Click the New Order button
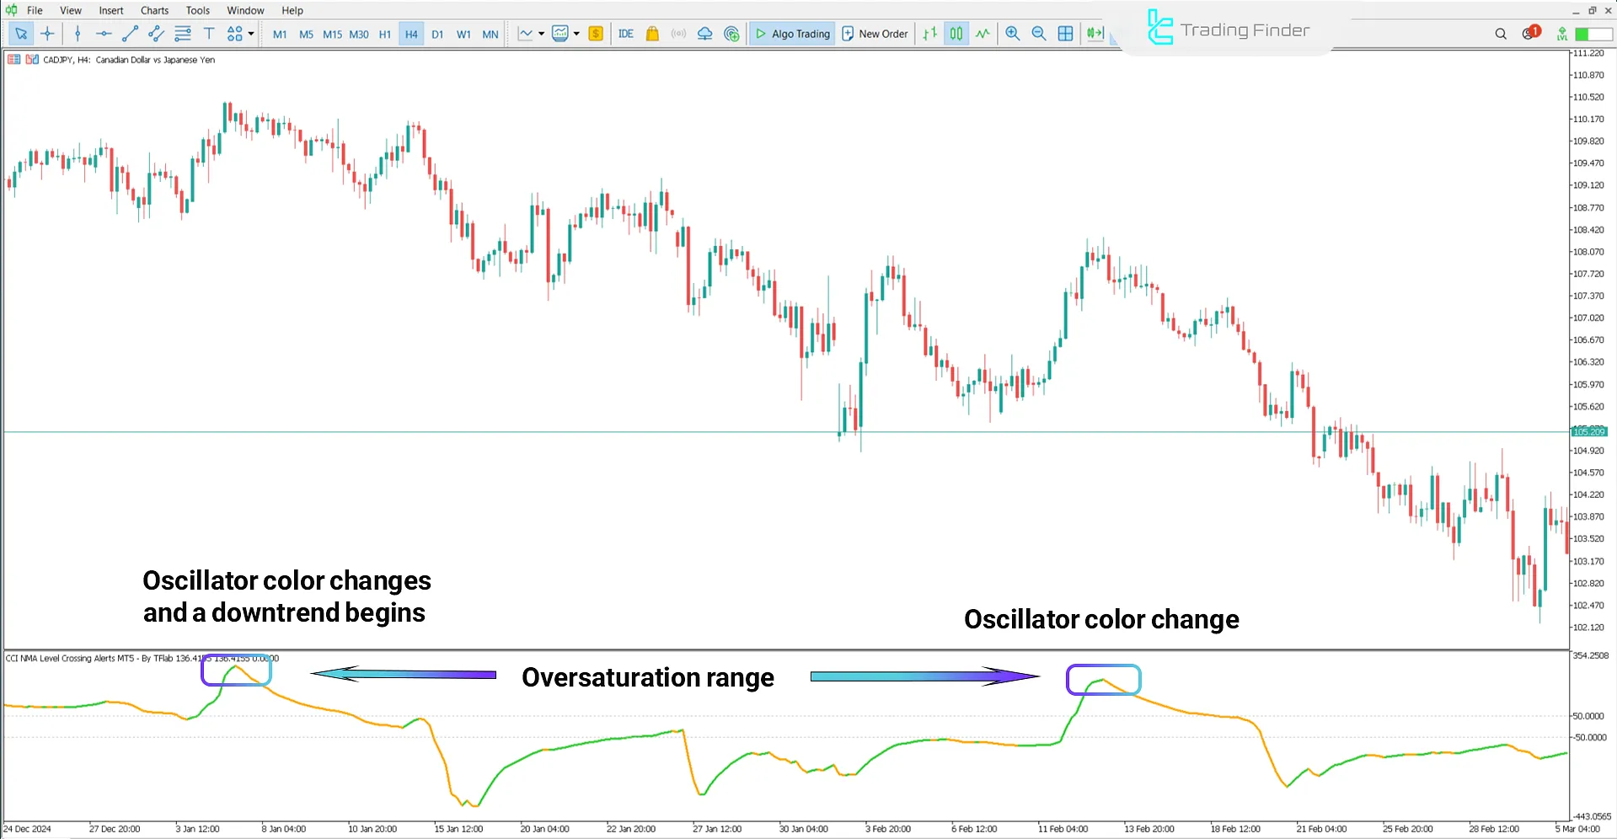 coord(875,34)
